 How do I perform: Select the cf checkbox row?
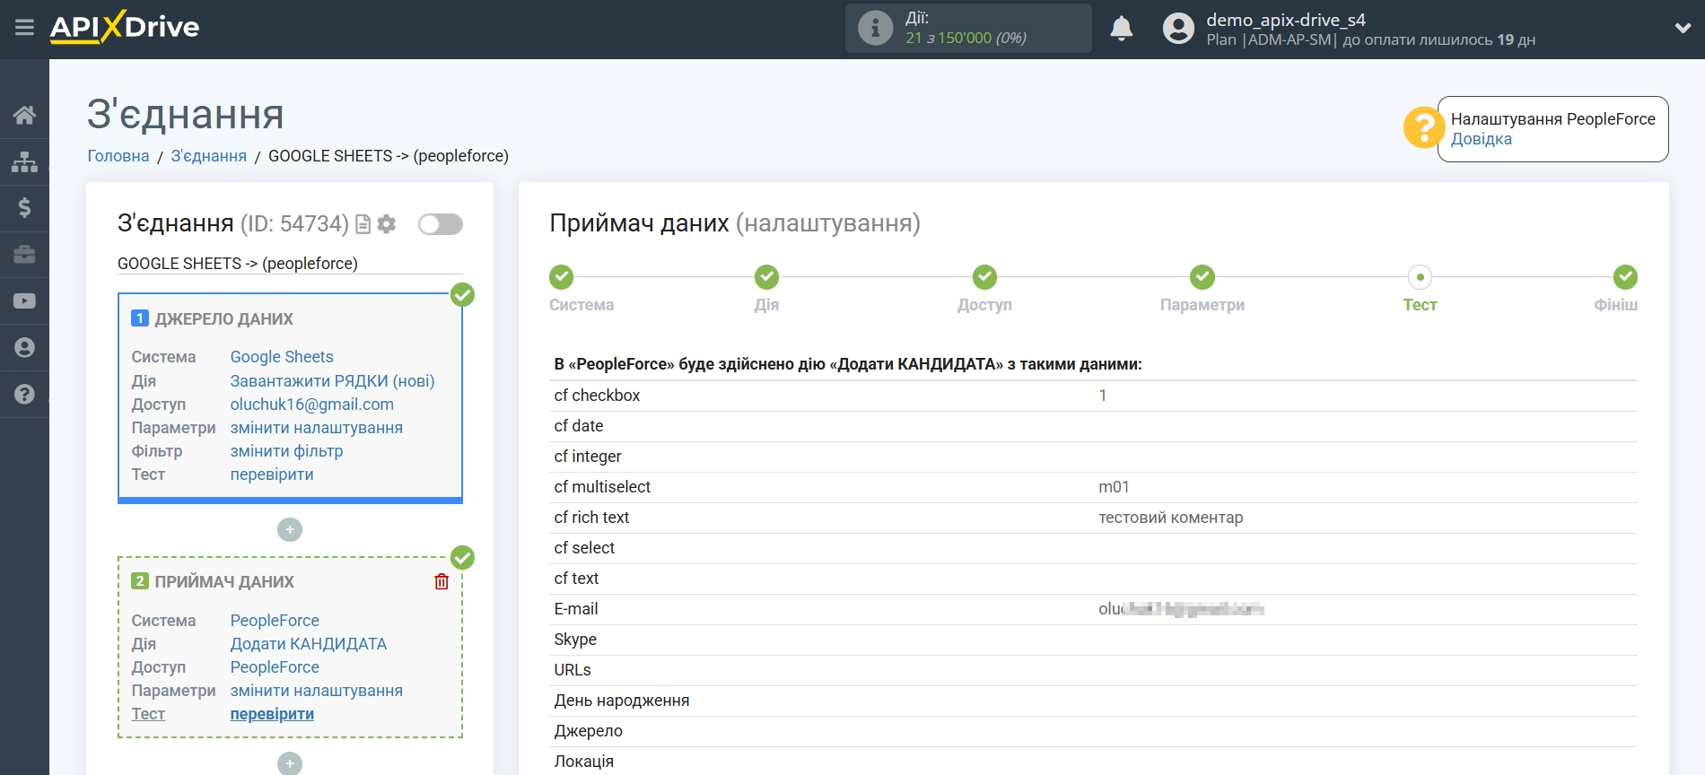pyautogui.click(x=1093, y=396)
